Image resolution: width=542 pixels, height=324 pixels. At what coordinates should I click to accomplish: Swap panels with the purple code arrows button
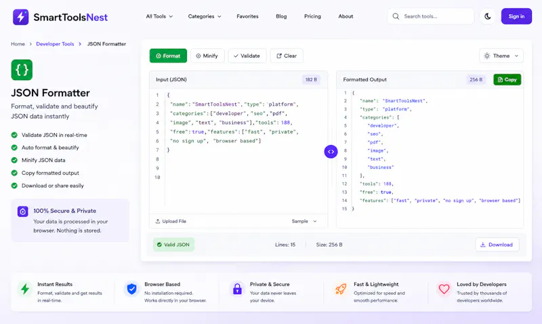click(331, 151)
